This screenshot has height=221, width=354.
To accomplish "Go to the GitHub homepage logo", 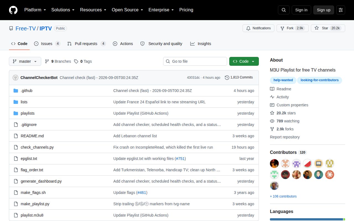I will point(13,10).
